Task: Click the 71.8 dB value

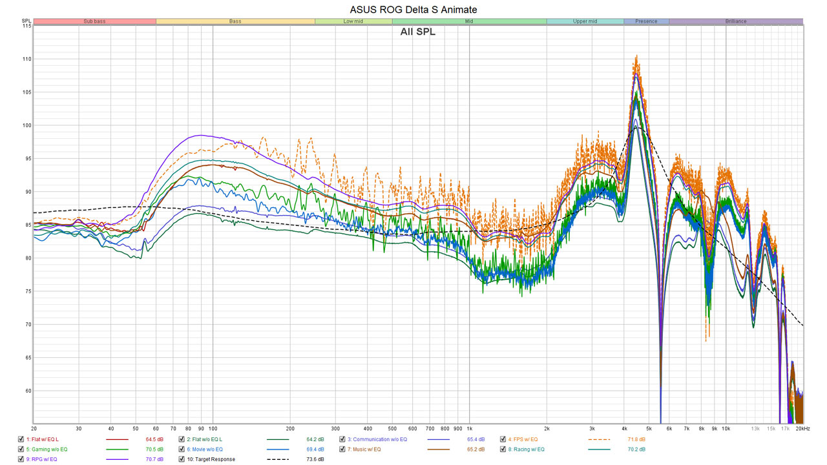Action: 636,439
